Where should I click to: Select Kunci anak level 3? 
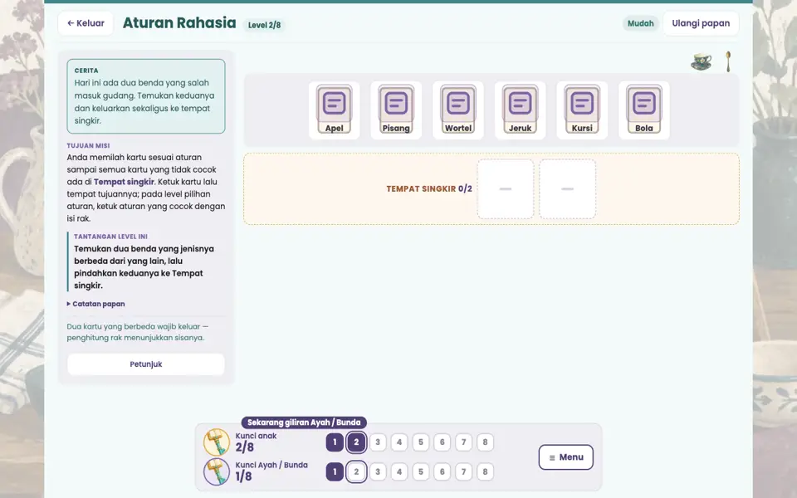point(378,442)
